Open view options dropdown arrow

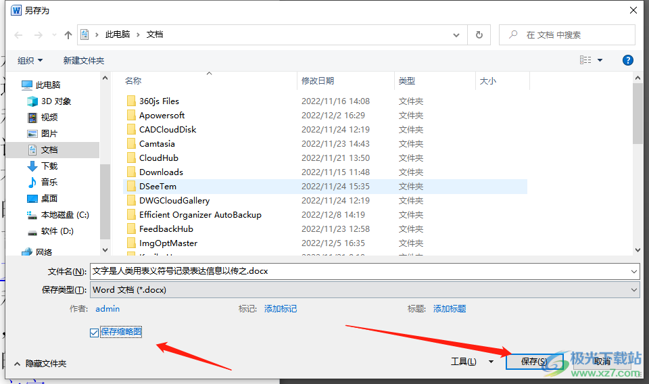click(x=600, y=60)
